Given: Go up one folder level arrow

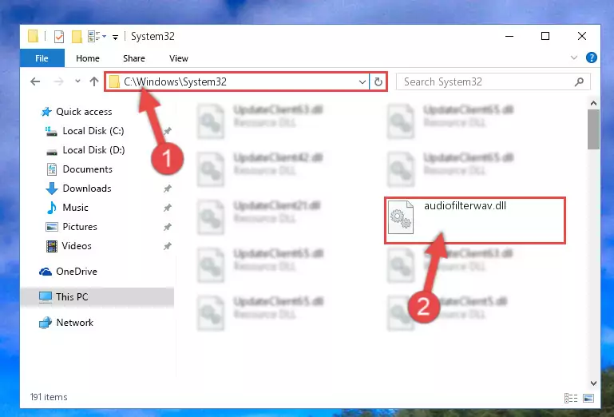Looking at the screenshot, I should [x=94, y=81].
